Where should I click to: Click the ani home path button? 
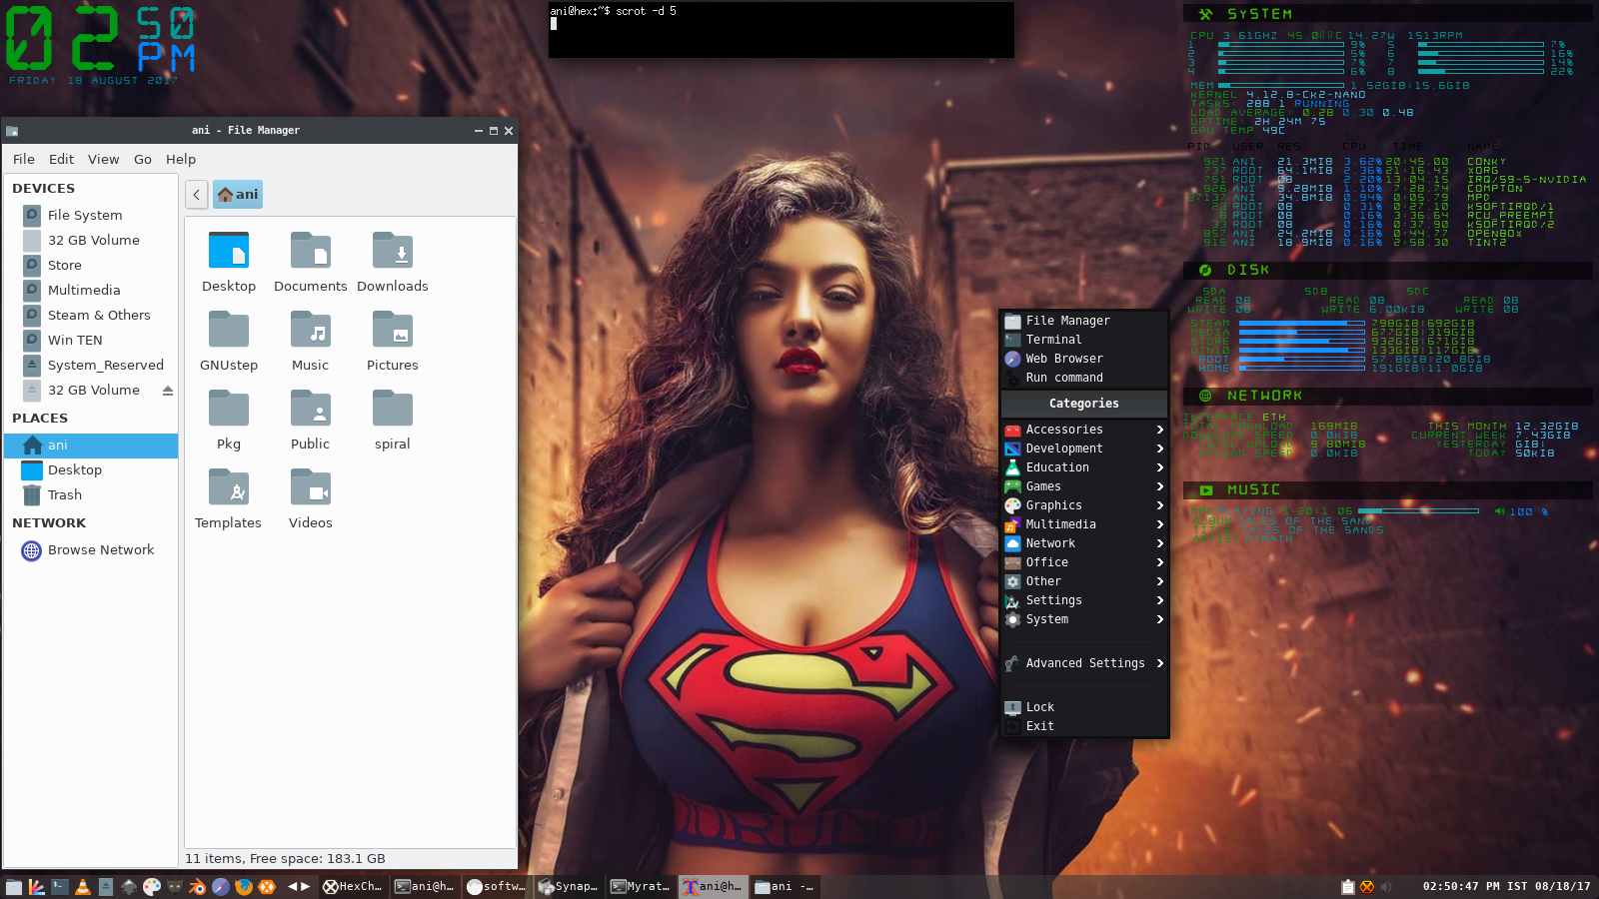[238, 194]
